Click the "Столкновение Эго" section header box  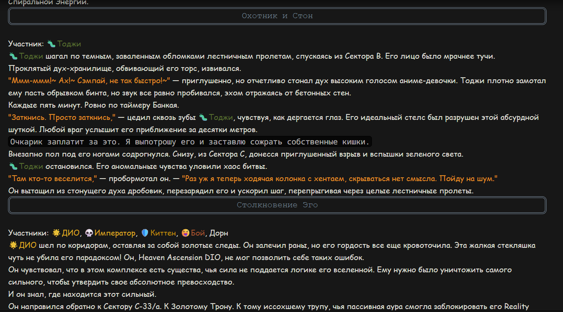point(277,205)
